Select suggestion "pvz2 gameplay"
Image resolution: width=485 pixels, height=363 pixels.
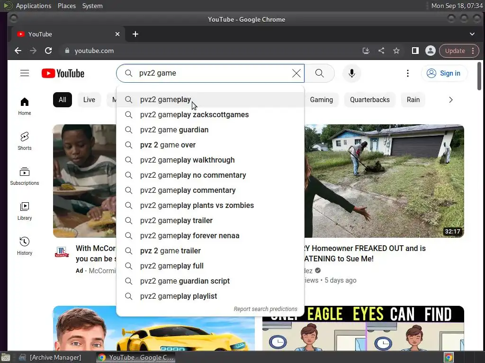click(x=210, y=100)
